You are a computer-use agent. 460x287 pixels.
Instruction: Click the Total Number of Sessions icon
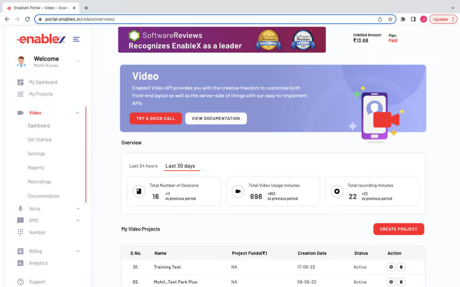click(x=139, y=192)
